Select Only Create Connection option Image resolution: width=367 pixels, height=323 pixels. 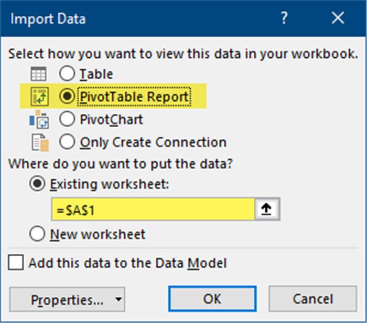(x=68, y=142)
